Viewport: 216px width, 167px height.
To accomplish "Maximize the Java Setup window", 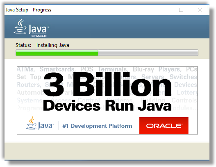I will click(x=181, y=10).
